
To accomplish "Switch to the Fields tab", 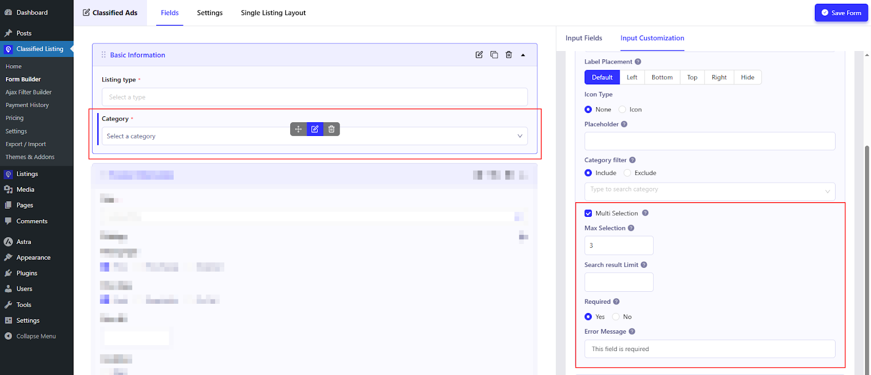I will pyautogui.click(x=170, y=13).
